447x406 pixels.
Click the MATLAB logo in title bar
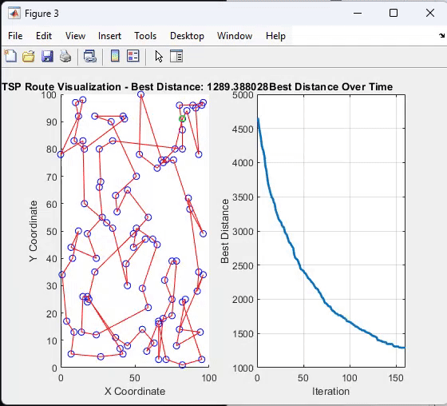point(14,14)
